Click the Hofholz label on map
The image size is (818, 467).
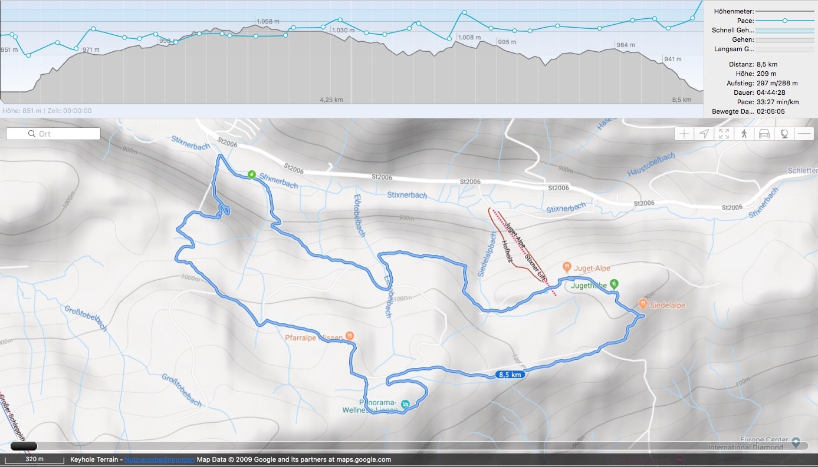pos(507,250)
